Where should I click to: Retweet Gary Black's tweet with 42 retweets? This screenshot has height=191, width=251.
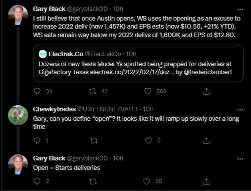92,91
